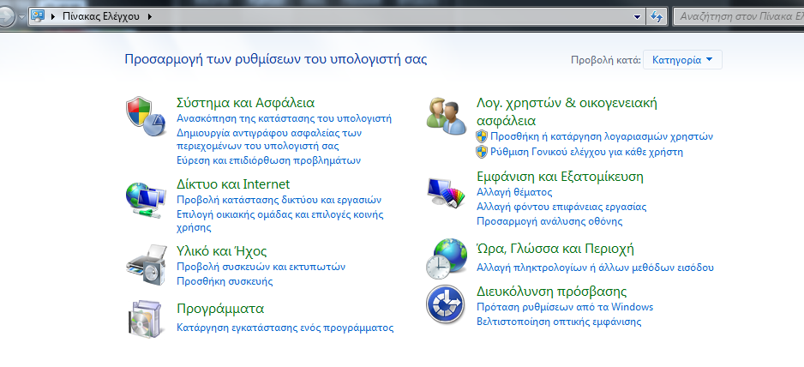Expand the arrow after Πίνακας Ελέγχου breadcrumb
Screen dimensions: 804x367
[x=150, y=16]
